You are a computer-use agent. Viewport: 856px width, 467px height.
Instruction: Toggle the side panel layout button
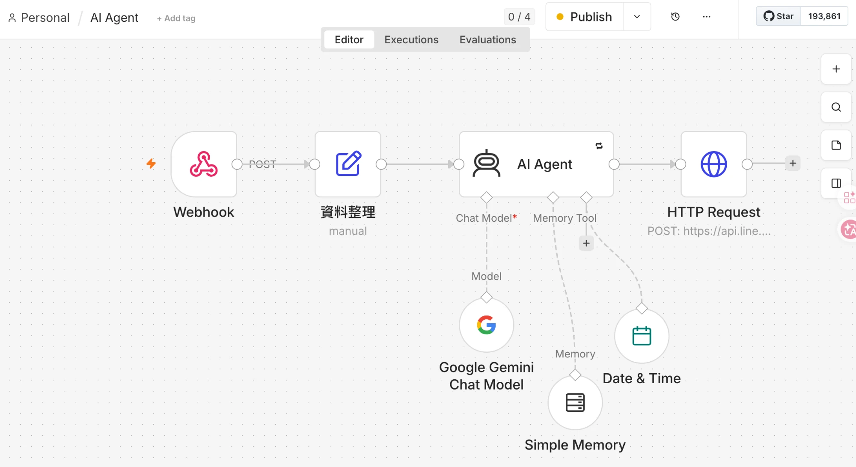click(x=836, y=183)
